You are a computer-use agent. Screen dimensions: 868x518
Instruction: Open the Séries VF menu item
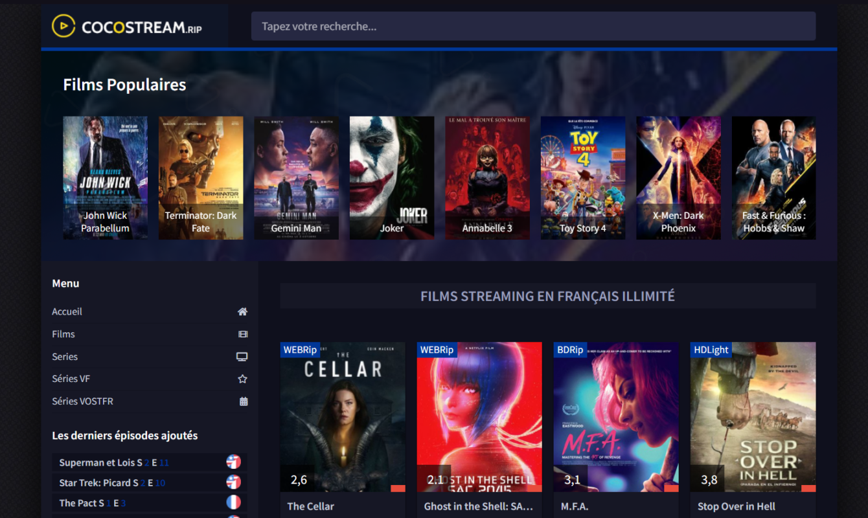click(x=150, y=379)
